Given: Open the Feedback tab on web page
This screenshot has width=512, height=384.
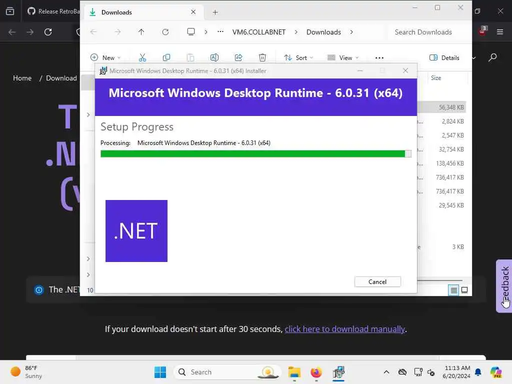Looking at the screenshot, I should [x=504, y=285].
